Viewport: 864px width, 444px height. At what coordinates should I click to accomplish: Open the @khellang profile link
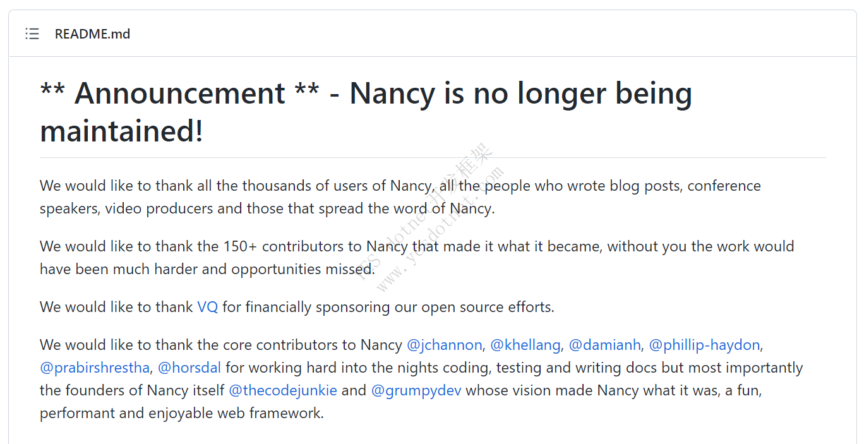click(x=525, y=345)
